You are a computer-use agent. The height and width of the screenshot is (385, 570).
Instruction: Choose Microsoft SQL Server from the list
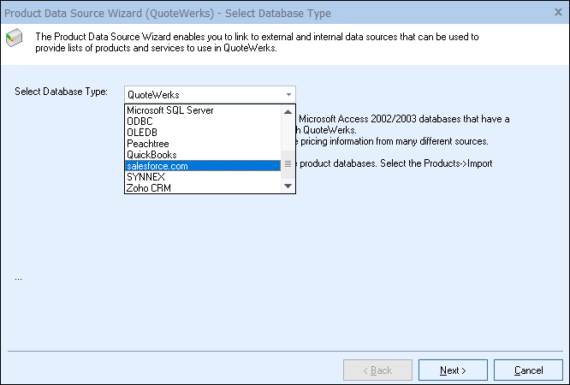click(203, 110)
